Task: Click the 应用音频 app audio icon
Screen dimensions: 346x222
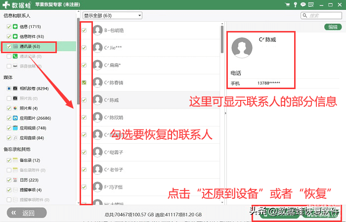Action: point(15,138)
